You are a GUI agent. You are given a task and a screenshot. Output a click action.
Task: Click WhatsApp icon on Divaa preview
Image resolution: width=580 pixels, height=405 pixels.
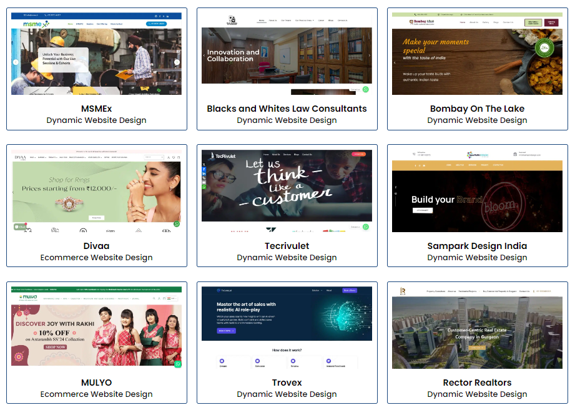177,223
